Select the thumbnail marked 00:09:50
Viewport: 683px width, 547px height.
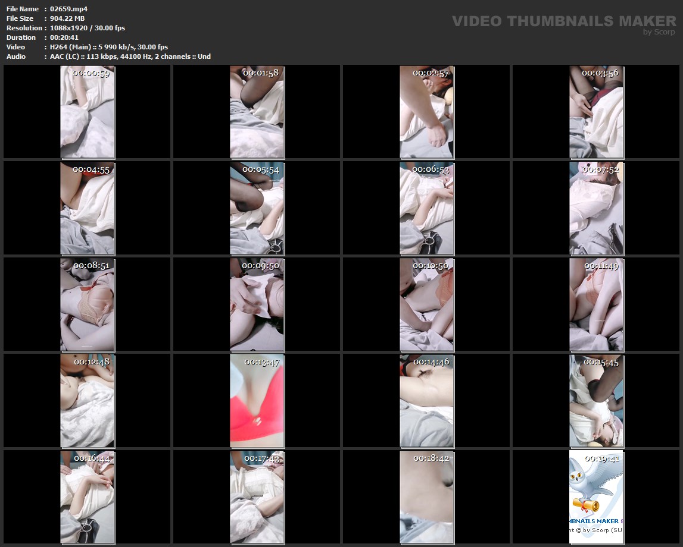pyautogui.click(x=257, y=304)
